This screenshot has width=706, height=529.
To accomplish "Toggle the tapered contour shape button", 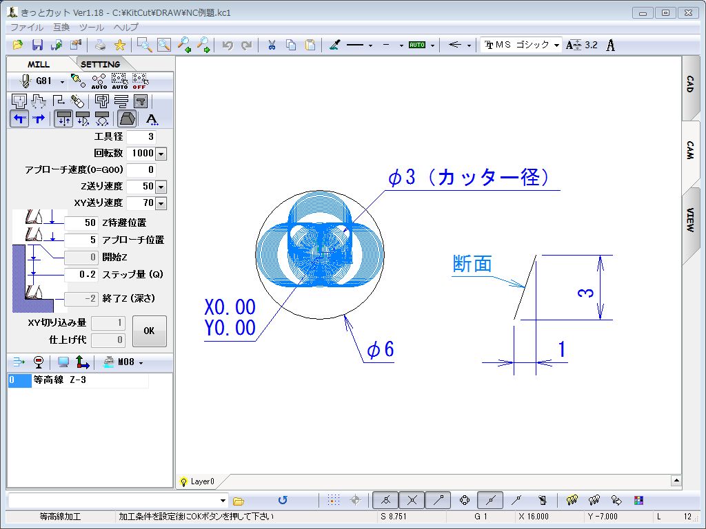I will tap(127, 119).
